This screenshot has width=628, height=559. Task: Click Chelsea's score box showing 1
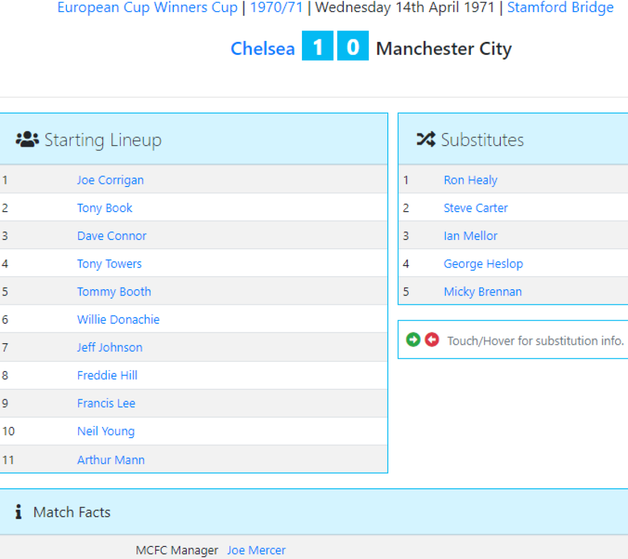coord(318,47)
